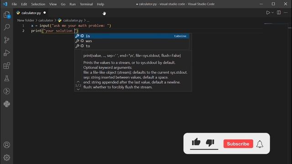Split the editor right
Viewport: 292px width, 164px height.
[279, 13]
